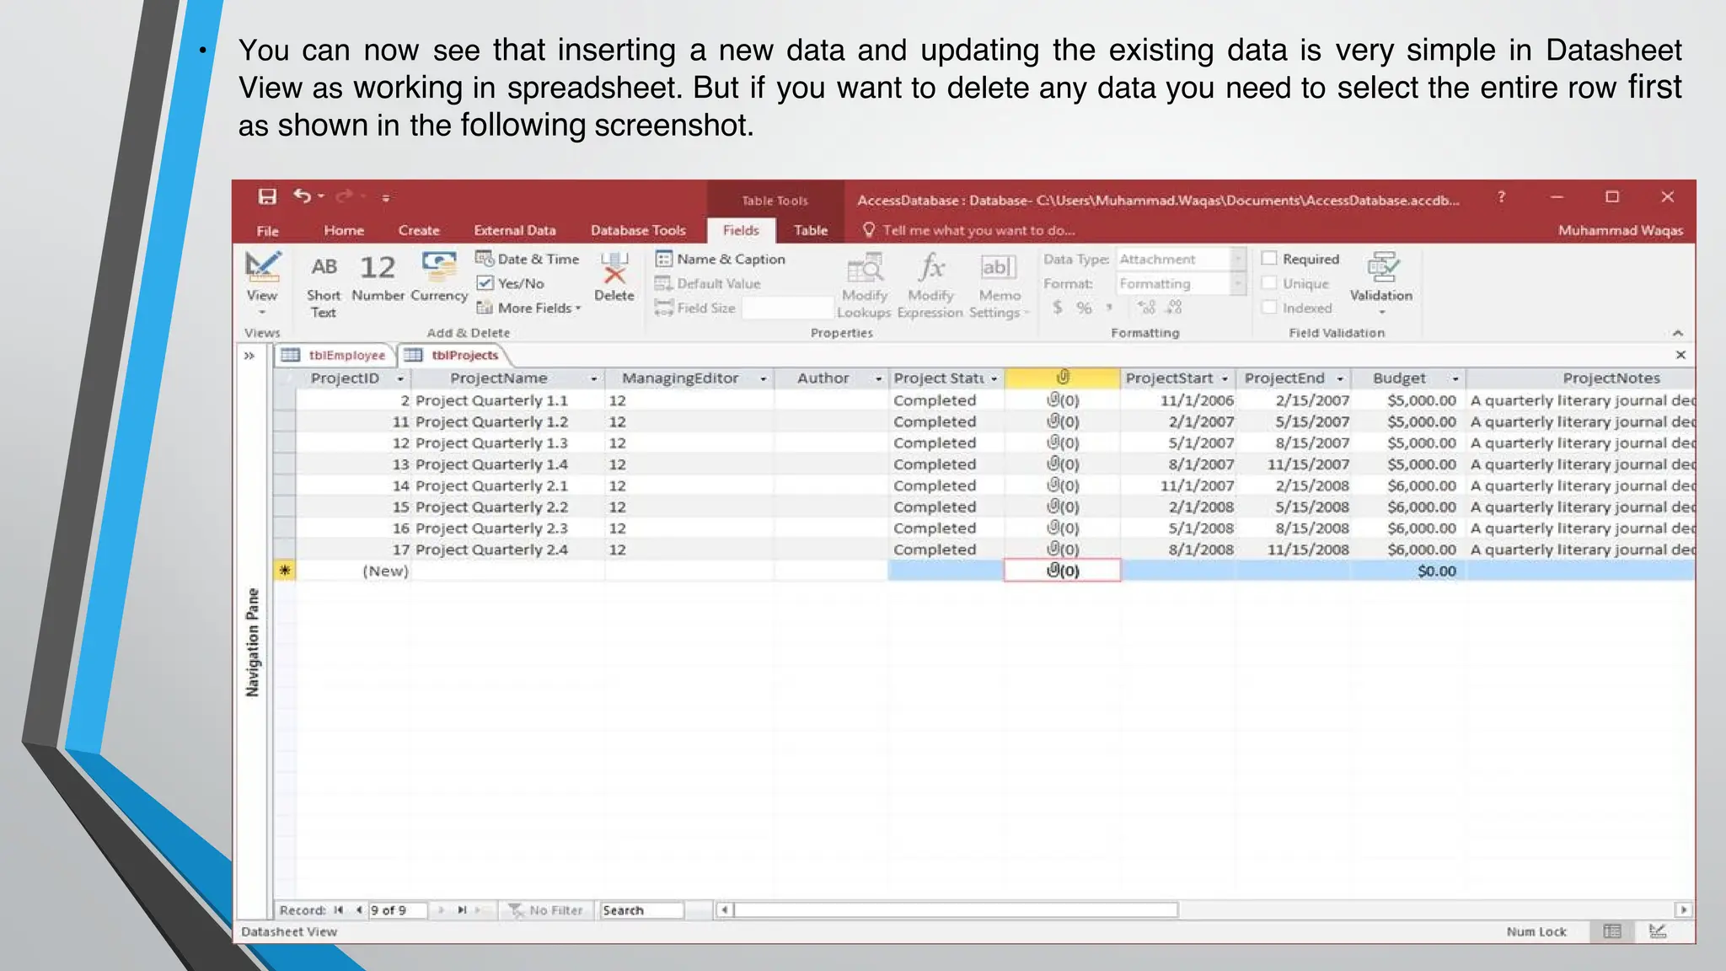Open the Validation menu button
Viewport: 1726px width, 971px height.
(x=1381, y=283)
